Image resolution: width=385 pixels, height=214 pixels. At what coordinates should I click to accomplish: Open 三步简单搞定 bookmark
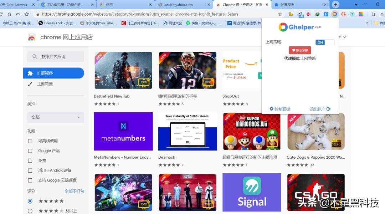(x=140, y=23)
